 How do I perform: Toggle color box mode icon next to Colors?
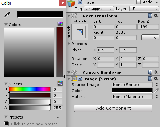[60, 24]
